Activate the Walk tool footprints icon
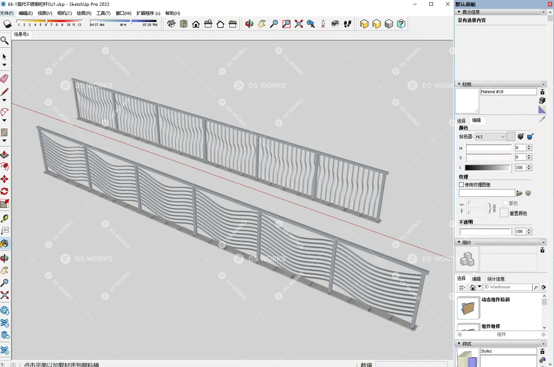The image size is (554, 367). point(347,24)
